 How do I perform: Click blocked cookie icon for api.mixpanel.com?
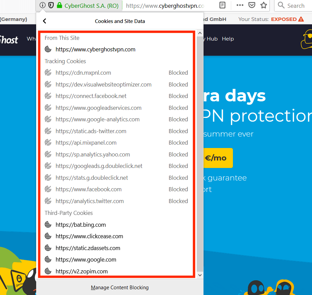(x=48, y=142)
